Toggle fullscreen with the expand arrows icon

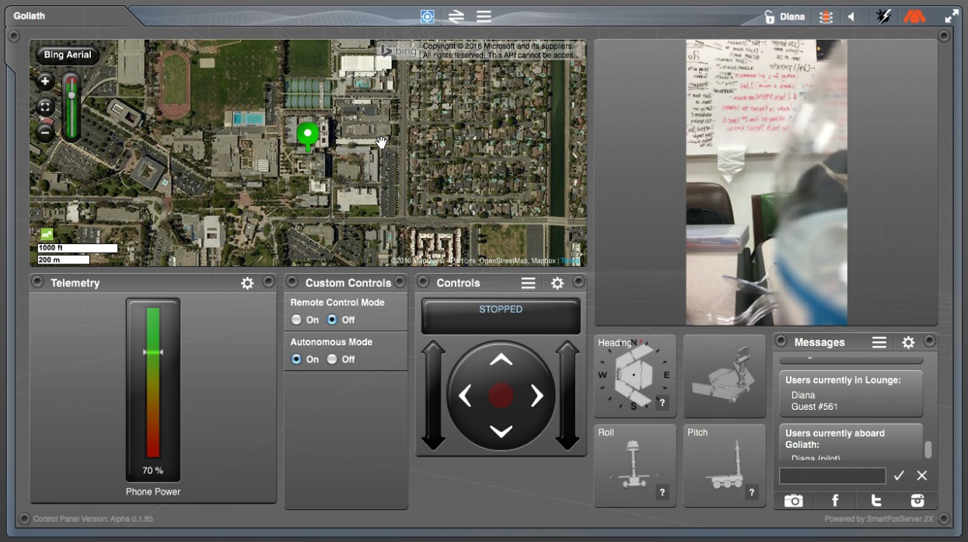click(952, 16)
